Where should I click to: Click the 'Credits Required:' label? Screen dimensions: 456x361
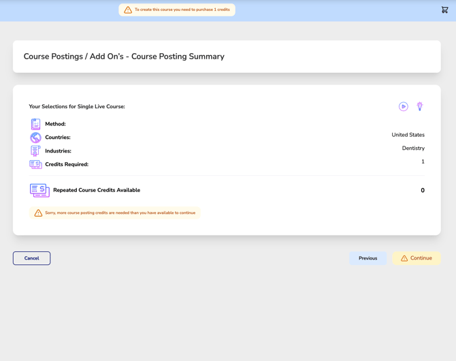(x=67, y=164)
